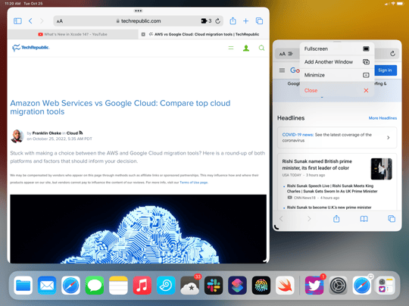
Task: Play Rishi Sunak story video thumbnail
Action: tap(381, 169)
